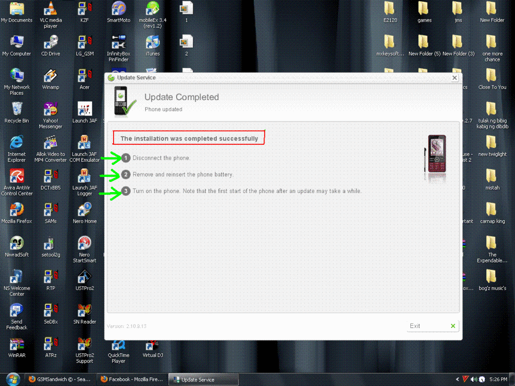
Task: Open My Network Places icon
Action: (17, 82)
